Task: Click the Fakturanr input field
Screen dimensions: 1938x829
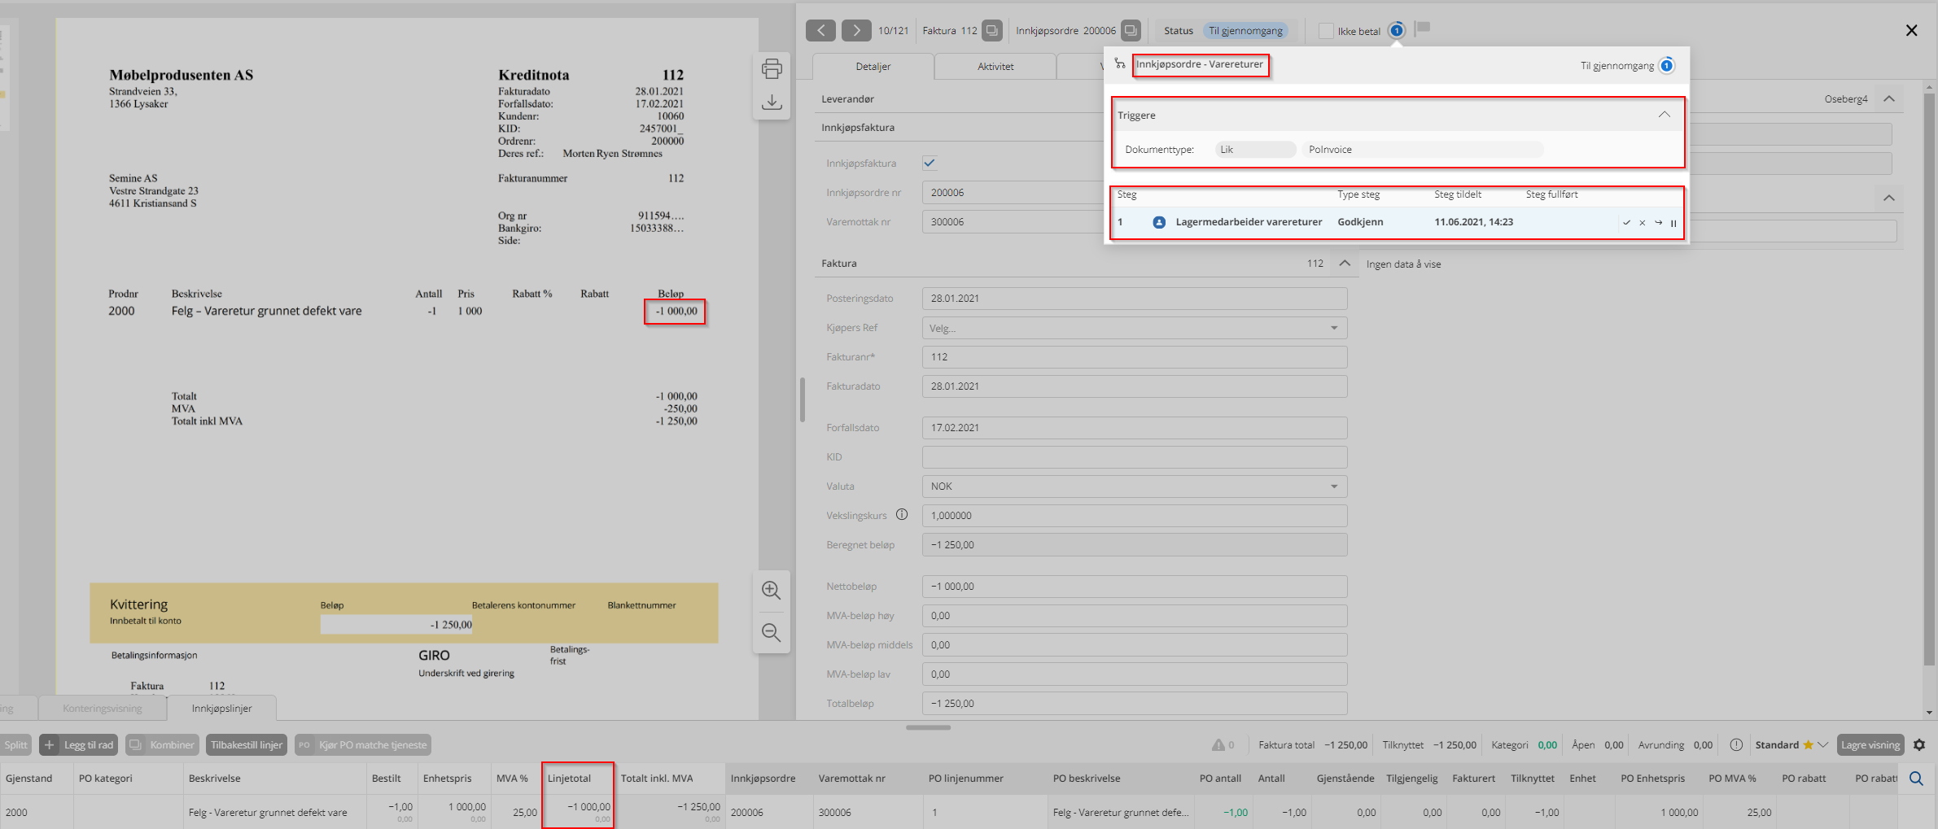Action: click(x=1134, y=357)
